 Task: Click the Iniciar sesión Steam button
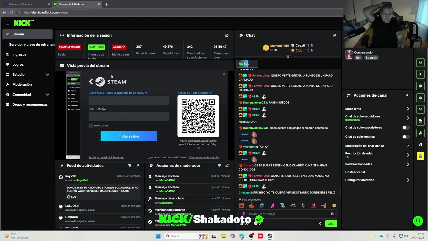click(129, 136)
